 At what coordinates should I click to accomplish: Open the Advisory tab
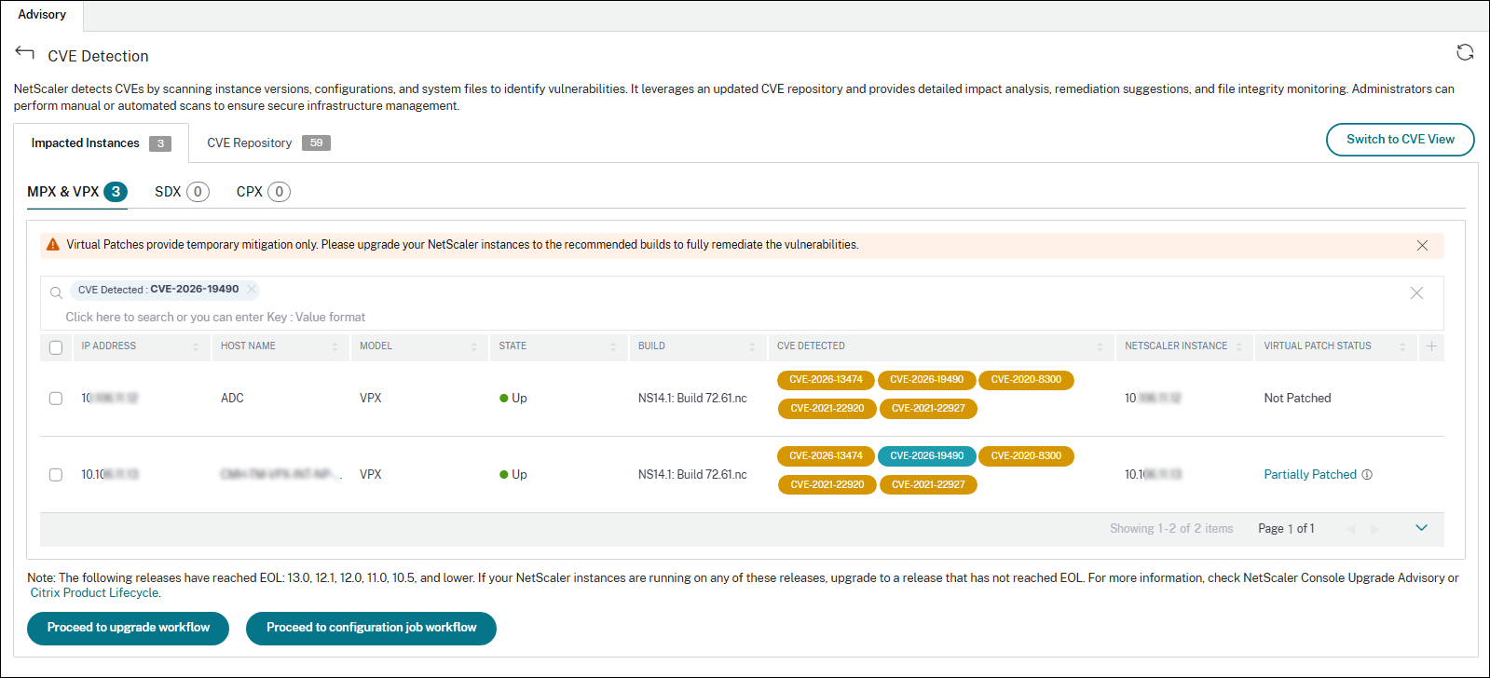point(42,15)
